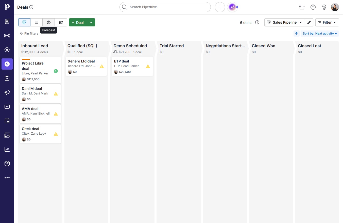Screen dimensions: 343x223
Task: Open the More ellipsis sidebar menu
Action: (x=7, y=178)
